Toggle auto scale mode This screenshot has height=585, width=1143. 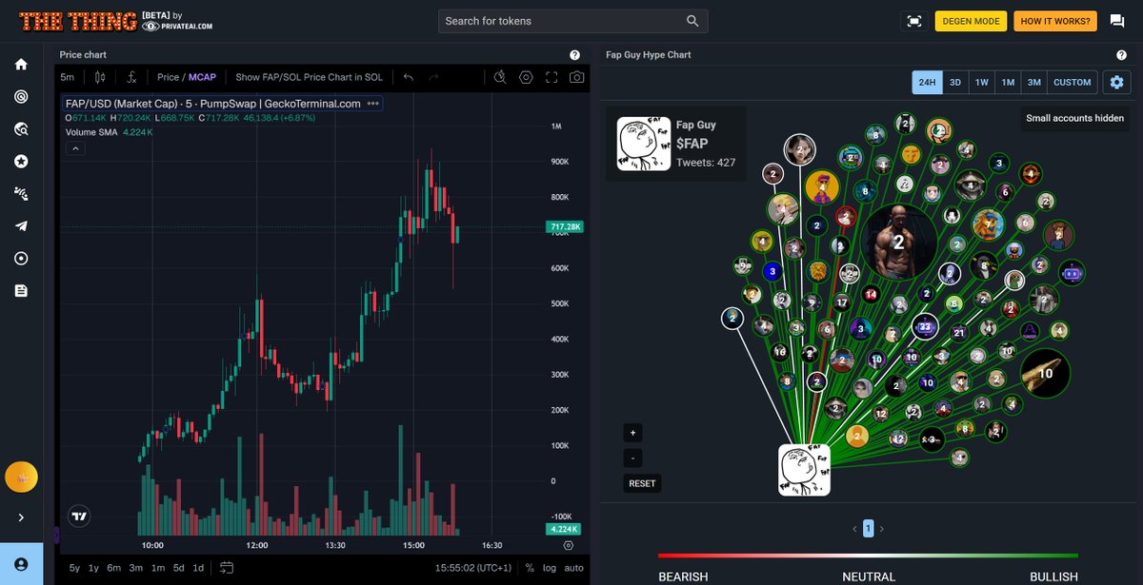coord(573,568)
